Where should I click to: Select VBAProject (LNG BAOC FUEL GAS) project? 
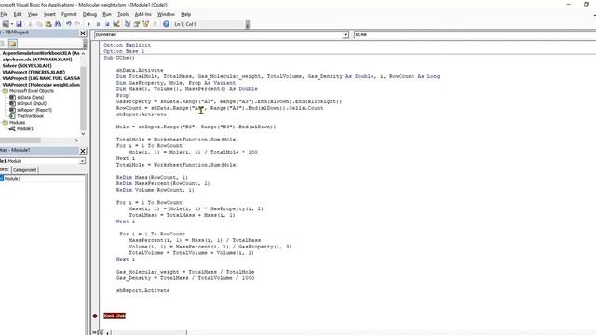pos(41,78)
